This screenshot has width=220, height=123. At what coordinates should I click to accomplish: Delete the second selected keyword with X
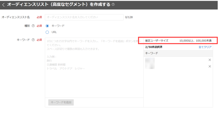(210, 66)
